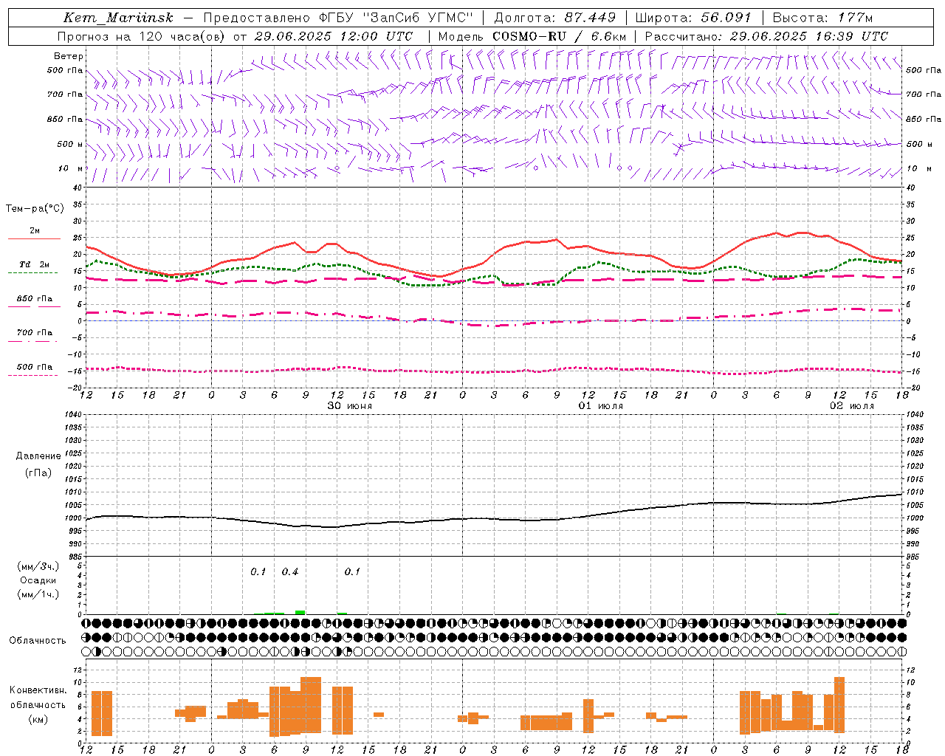Viewport: 945px width, 756px height.
Task: Click the 01 июля date label
Action: coord(600,406)
